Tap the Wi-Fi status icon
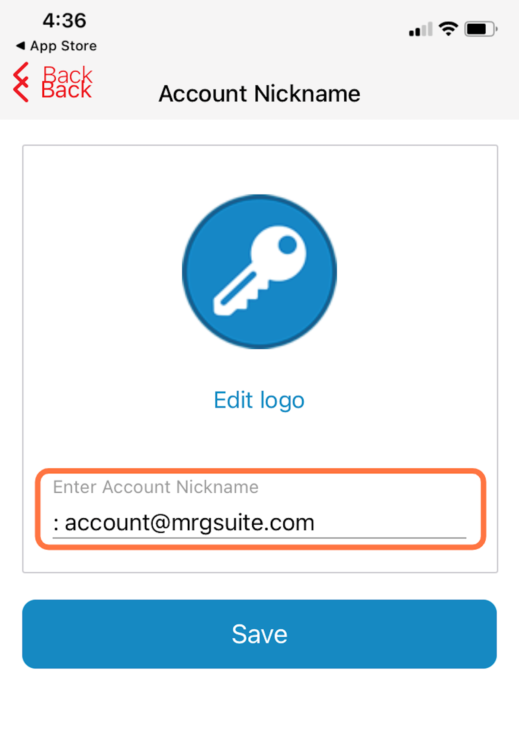 (448, 29)
